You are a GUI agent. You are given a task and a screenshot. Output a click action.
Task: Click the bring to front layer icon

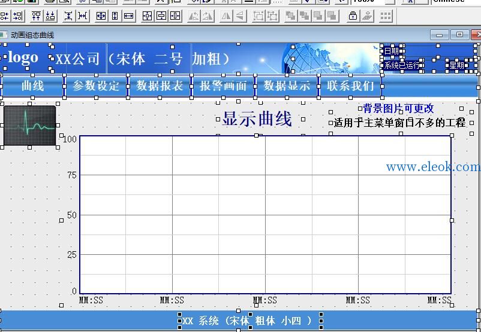coord(290,16)
